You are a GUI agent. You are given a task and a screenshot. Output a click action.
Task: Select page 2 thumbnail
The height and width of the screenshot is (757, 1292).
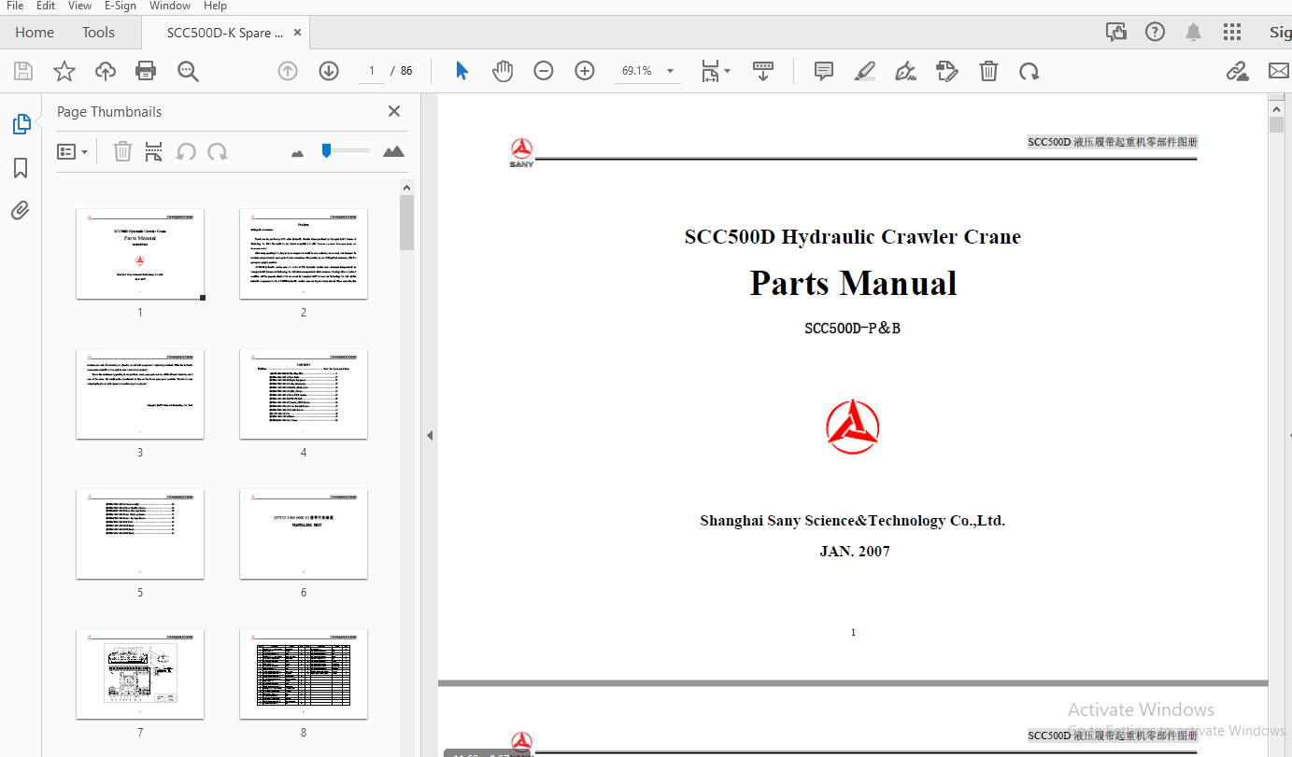[x=304, y=254]
